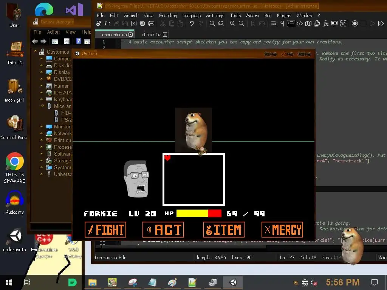
Task: Click the Print icon in Notepad++ toolbar
Action: click(x=151, y=23)
